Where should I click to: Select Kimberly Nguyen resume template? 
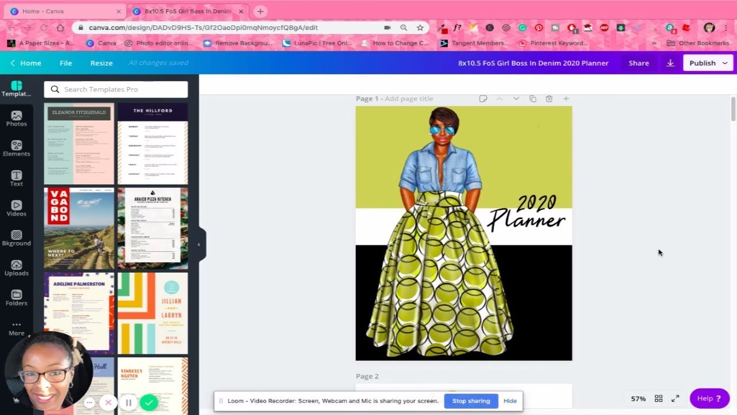153,386
